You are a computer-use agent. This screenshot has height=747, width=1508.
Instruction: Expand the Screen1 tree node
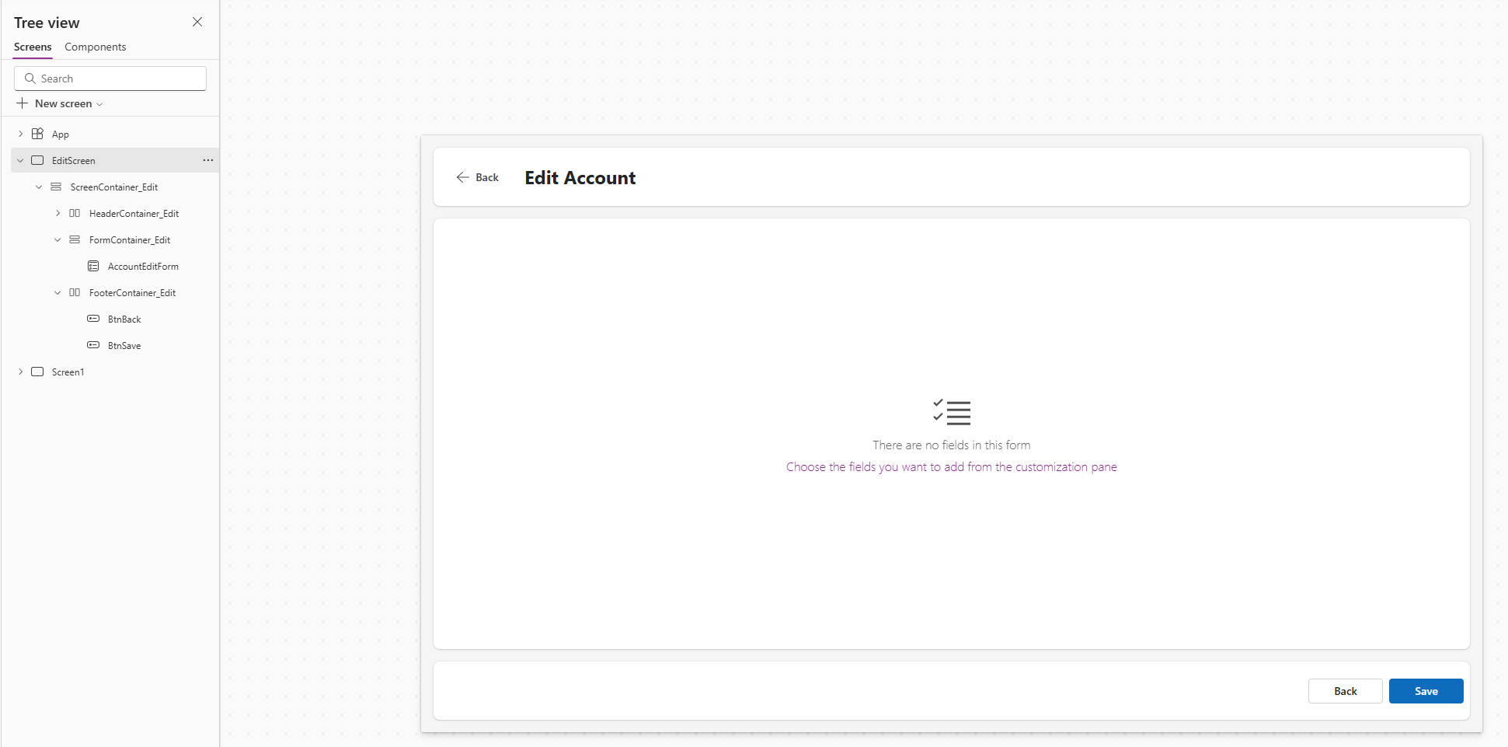coord(20,372)
